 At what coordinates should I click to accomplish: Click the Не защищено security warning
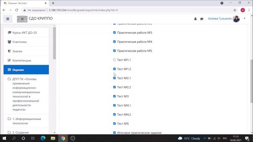click(x=34, y=10)
